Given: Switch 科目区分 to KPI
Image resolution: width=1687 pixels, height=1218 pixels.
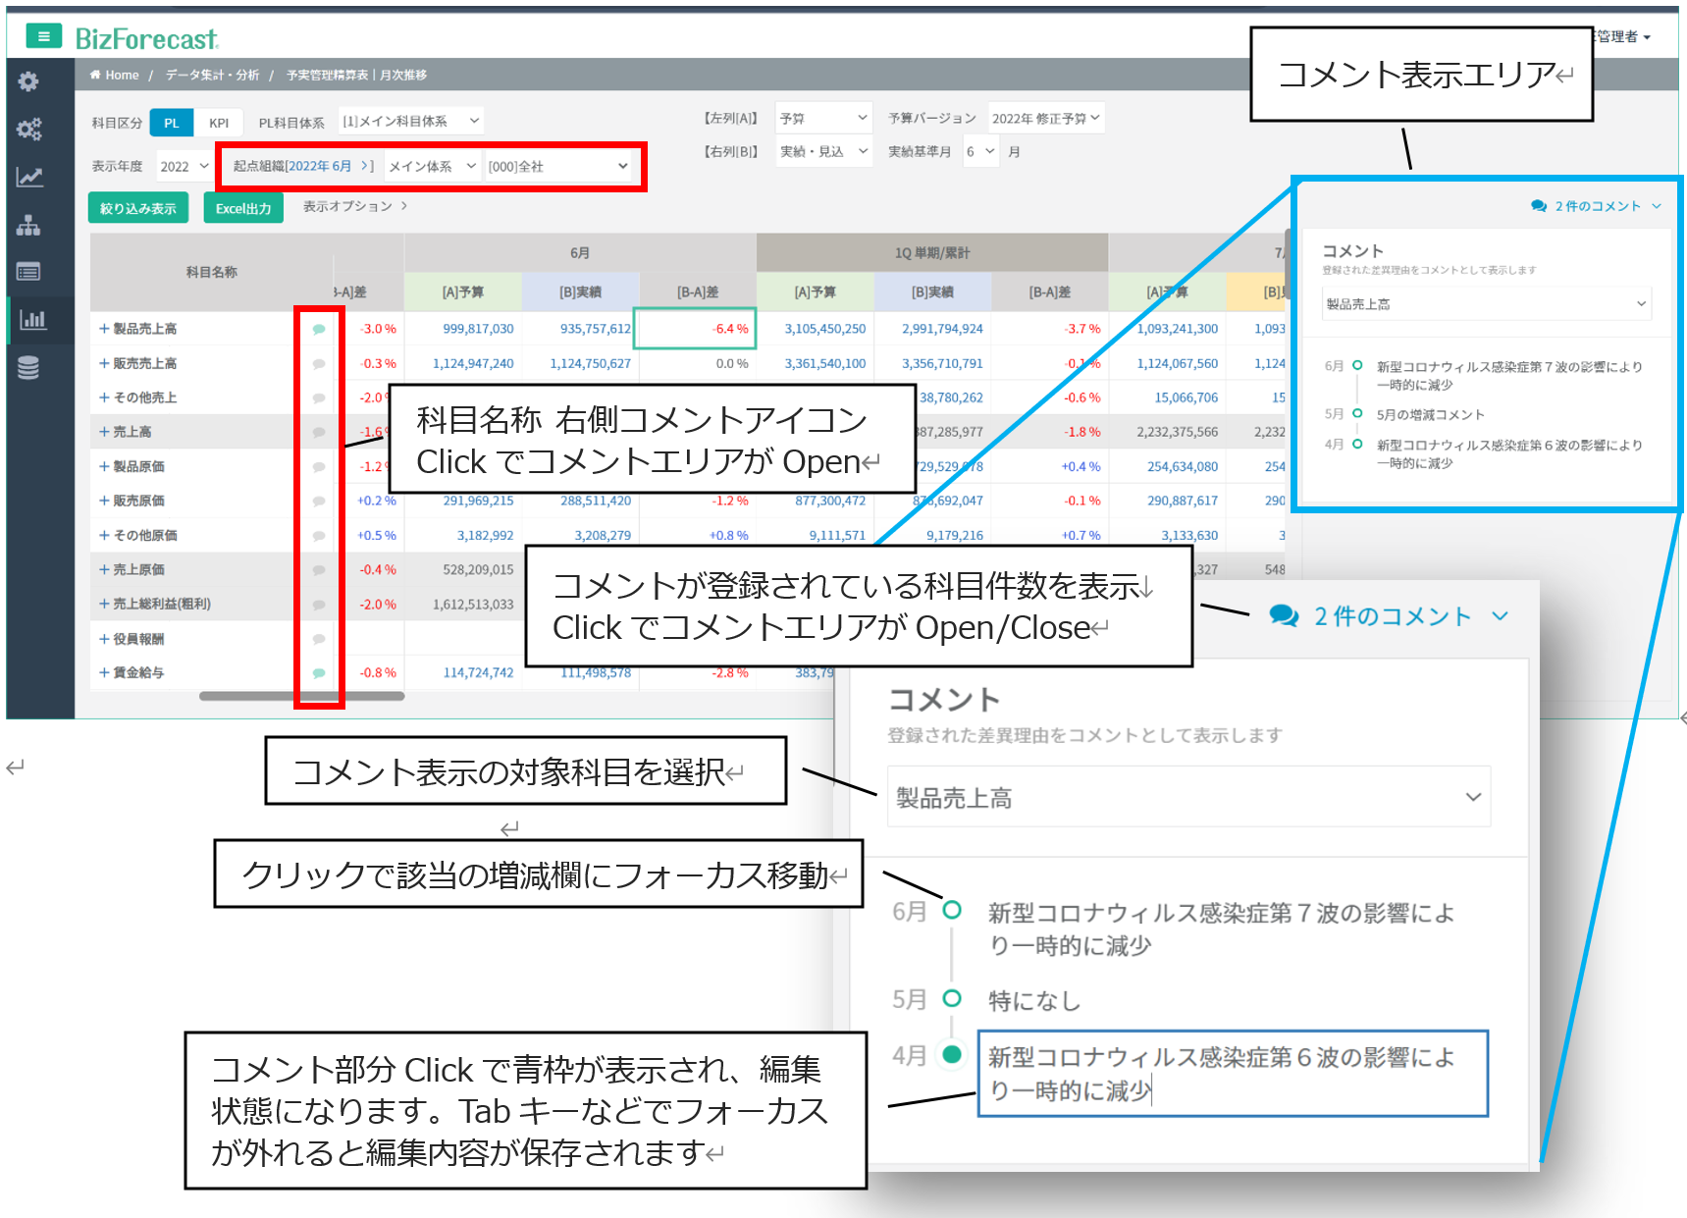Looking at the screenshot, I should pos(219,123).
